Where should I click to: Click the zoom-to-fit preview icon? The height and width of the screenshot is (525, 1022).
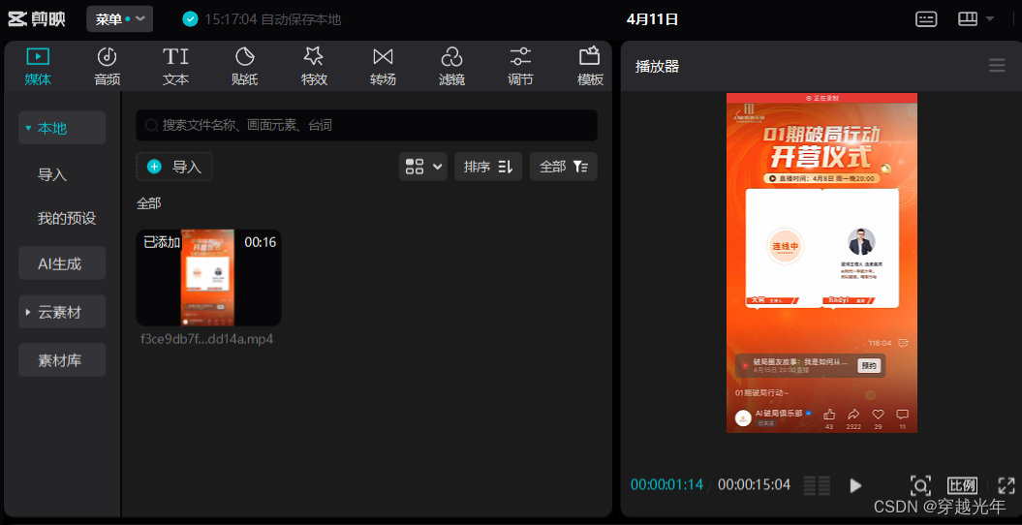[x=919, y=485]
